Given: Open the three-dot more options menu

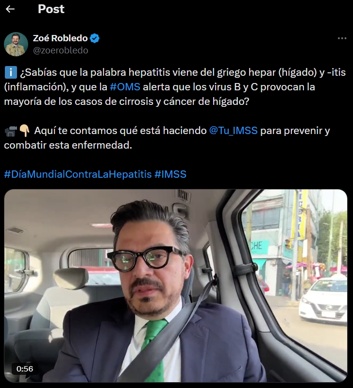Looking at the screenshot, I should (342, 38).
